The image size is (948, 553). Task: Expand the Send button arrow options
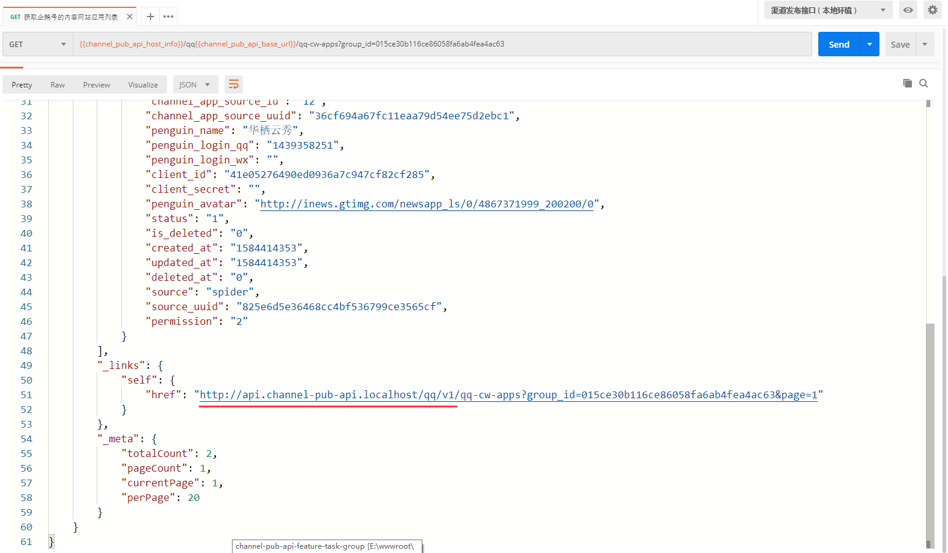point(870,44)
